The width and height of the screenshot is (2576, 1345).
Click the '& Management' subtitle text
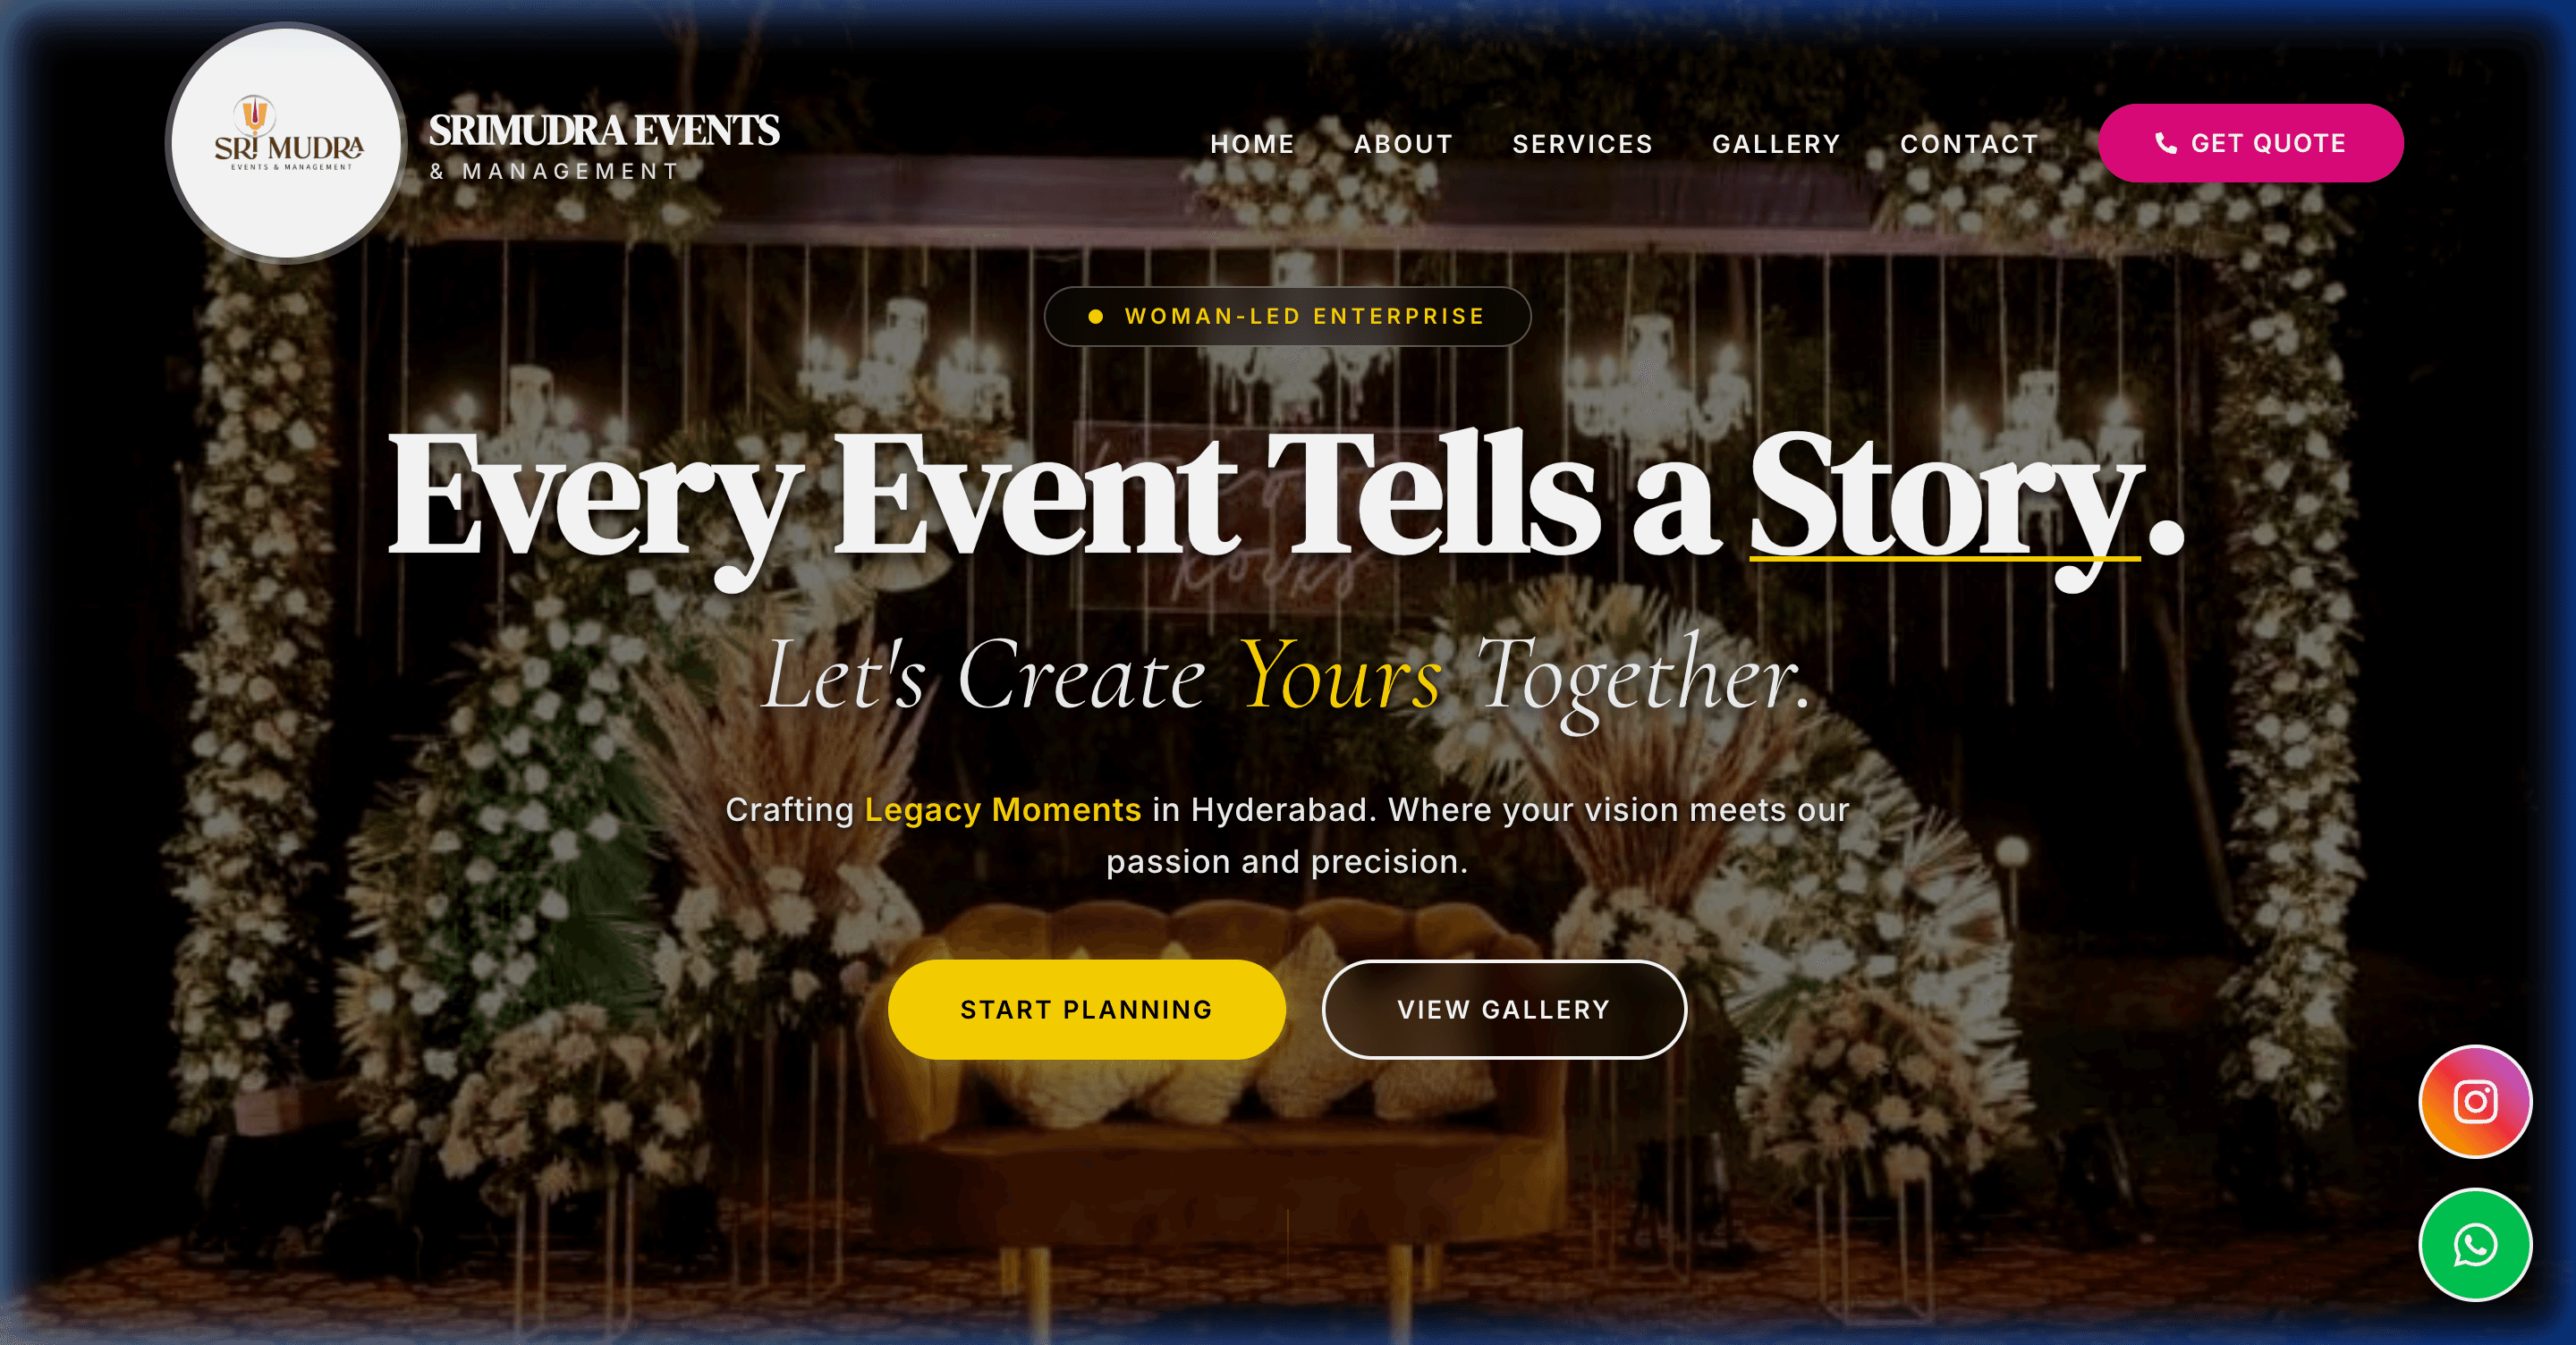pos(555,171)
